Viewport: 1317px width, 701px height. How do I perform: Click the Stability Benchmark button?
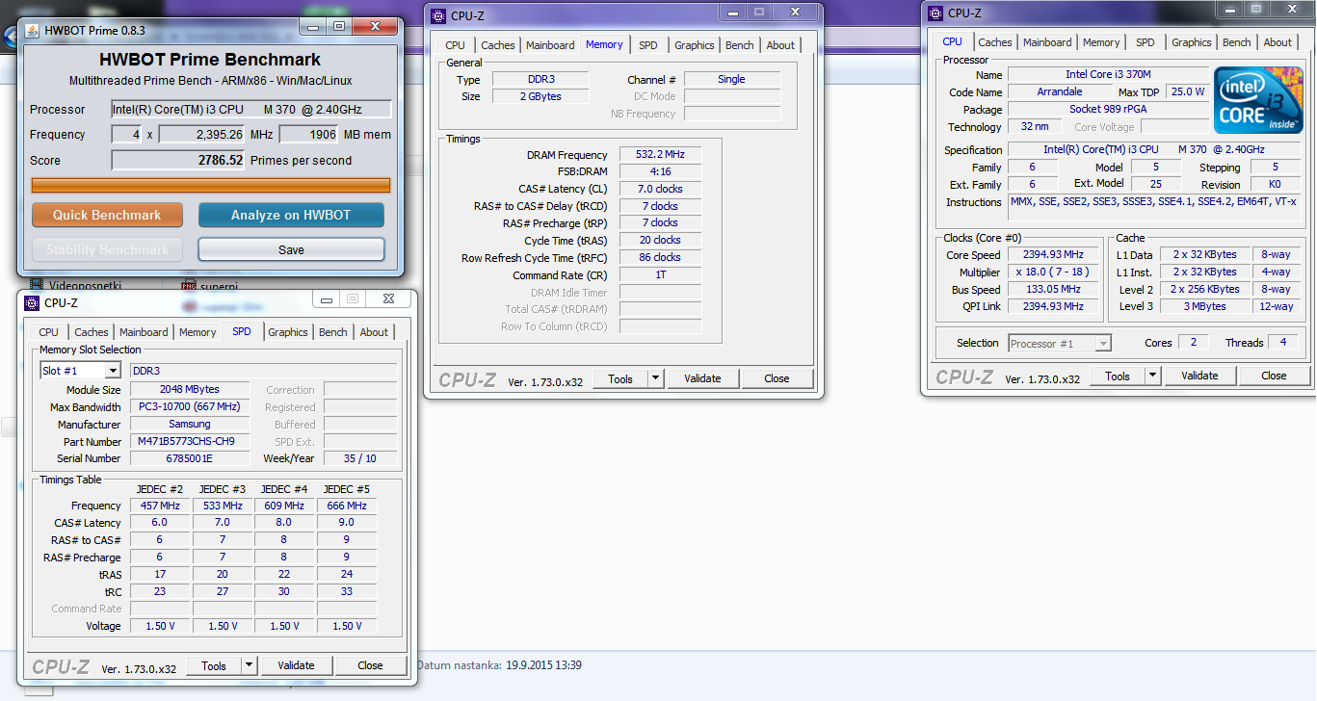107,249
